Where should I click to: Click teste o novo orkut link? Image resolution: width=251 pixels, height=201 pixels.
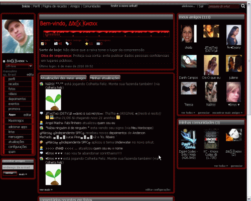point(124,6)
